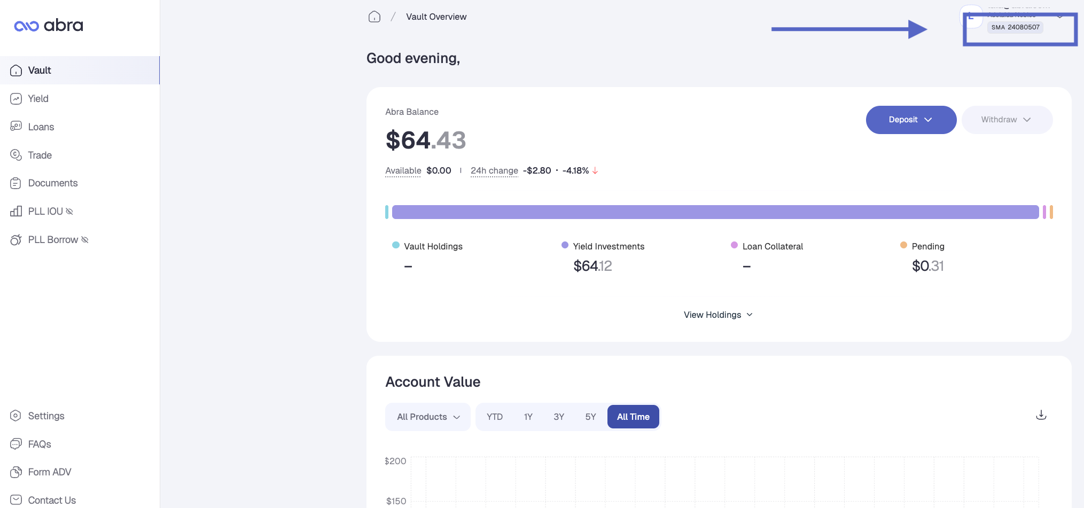1084x508 pixels.
Task: Download the account value chart data
Action: (1041, 415)
